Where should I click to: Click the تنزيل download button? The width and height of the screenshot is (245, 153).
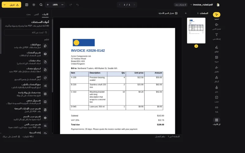coord(14,5)
